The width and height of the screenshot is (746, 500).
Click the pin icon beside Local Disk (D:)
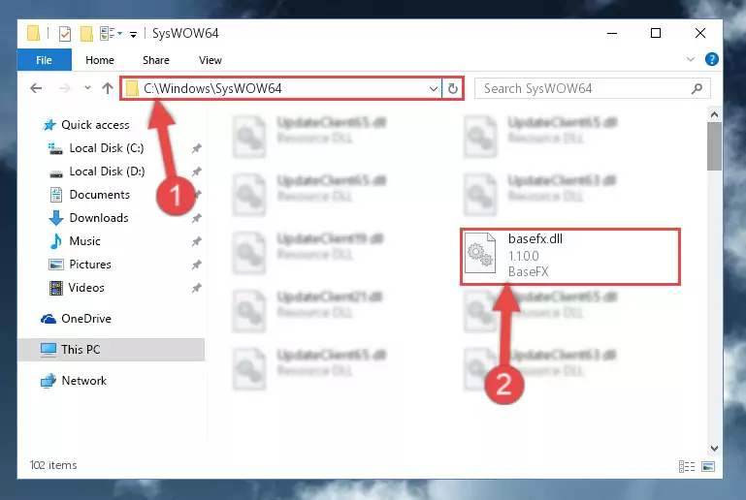coord(197,172)
